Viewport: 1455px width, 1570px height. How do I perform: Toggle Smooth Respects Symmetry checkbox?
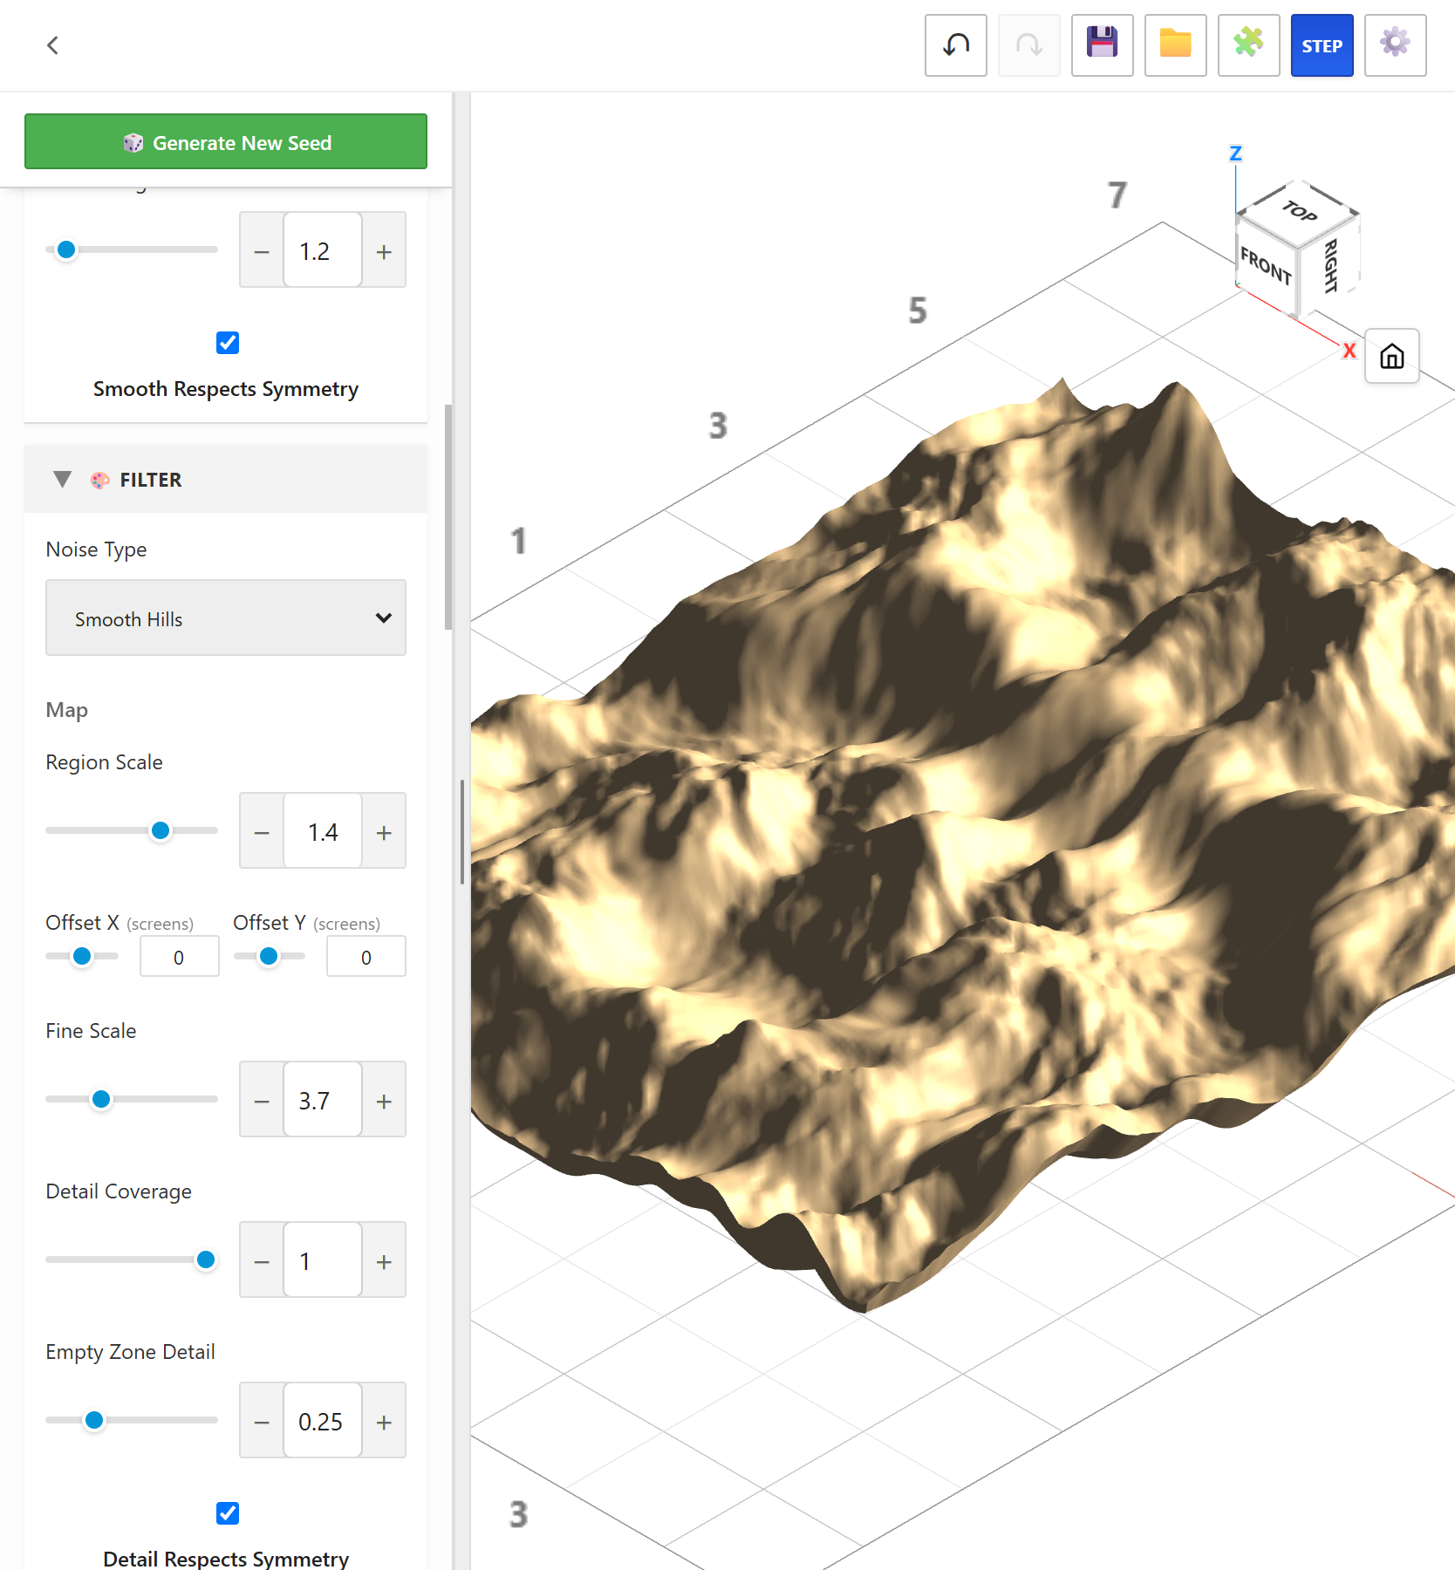point(228,343)
